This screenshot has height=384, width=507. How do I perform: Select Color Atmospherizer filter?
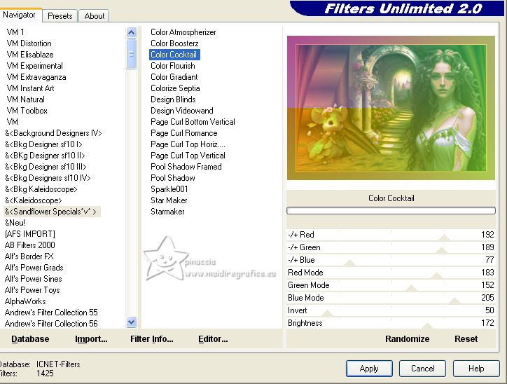pos(183,32)
